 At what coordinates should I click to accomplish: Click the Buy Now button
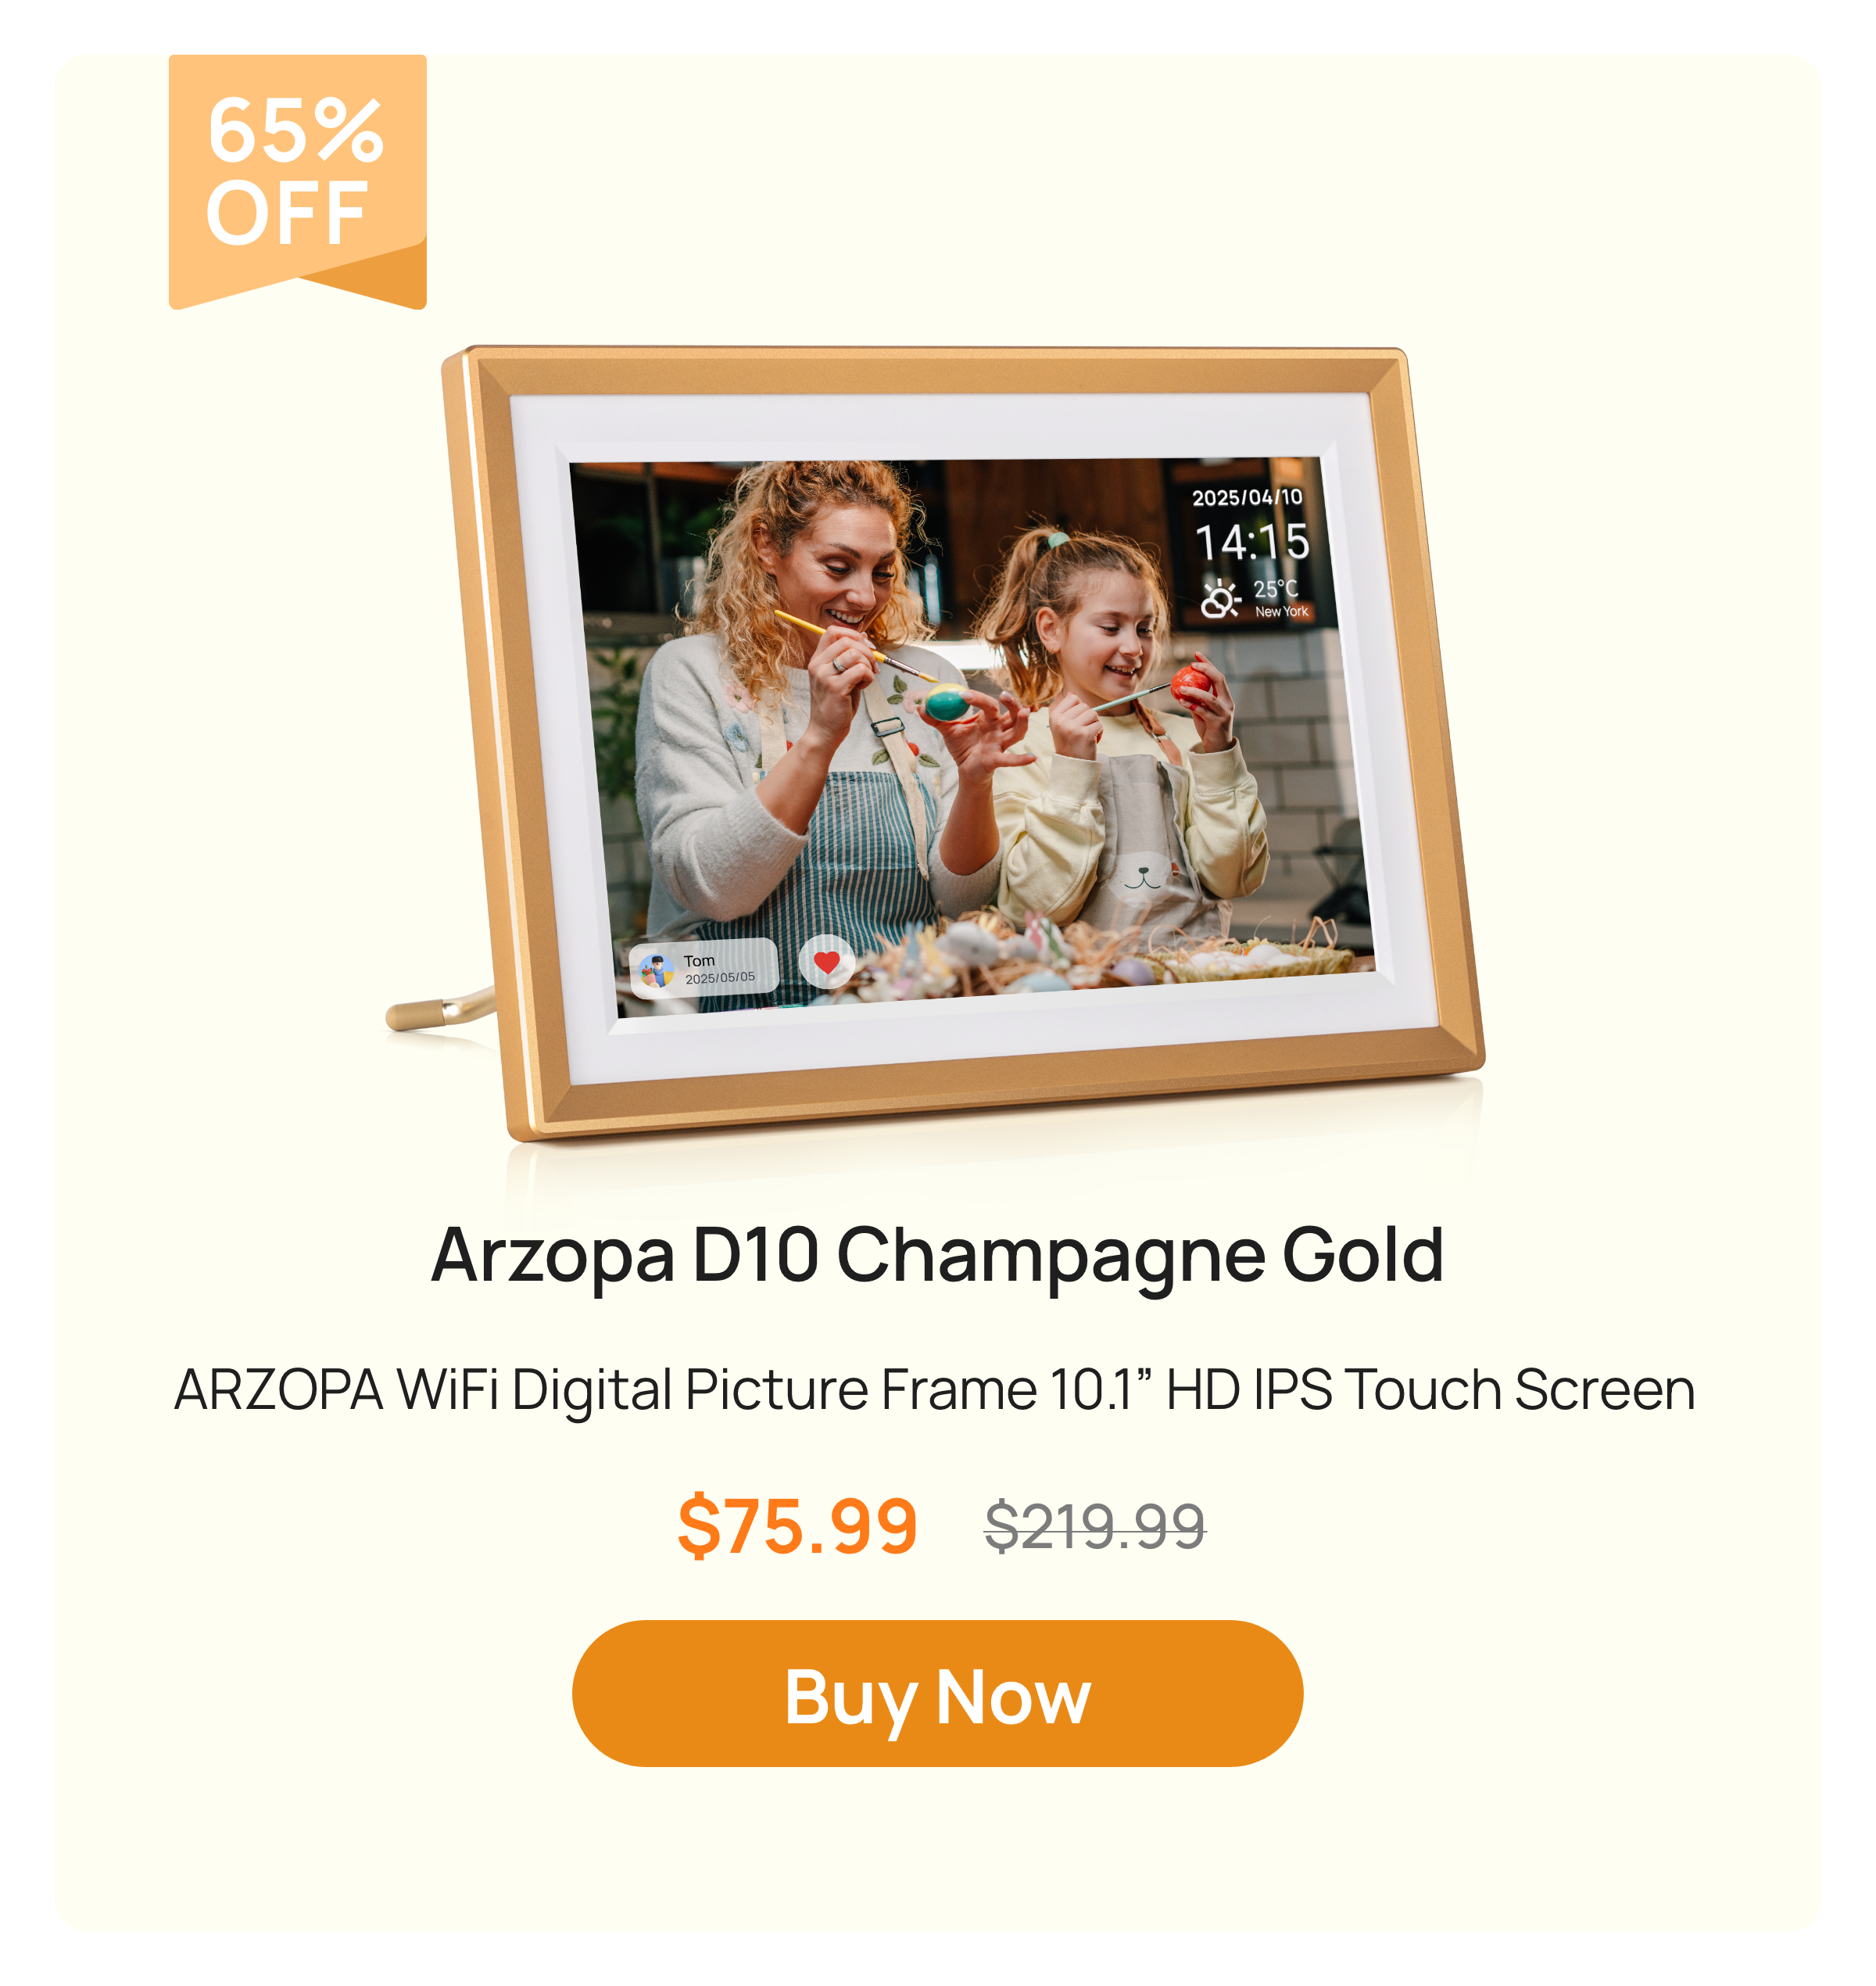[937, 1693]
